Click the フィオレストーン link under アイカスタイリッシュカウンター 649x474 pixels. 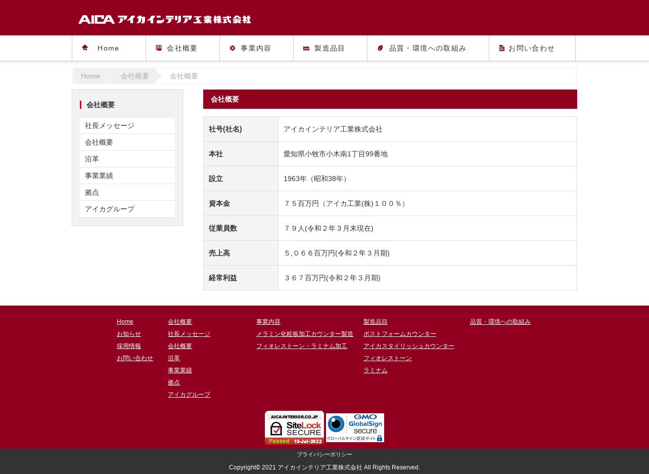coord(388,358)
